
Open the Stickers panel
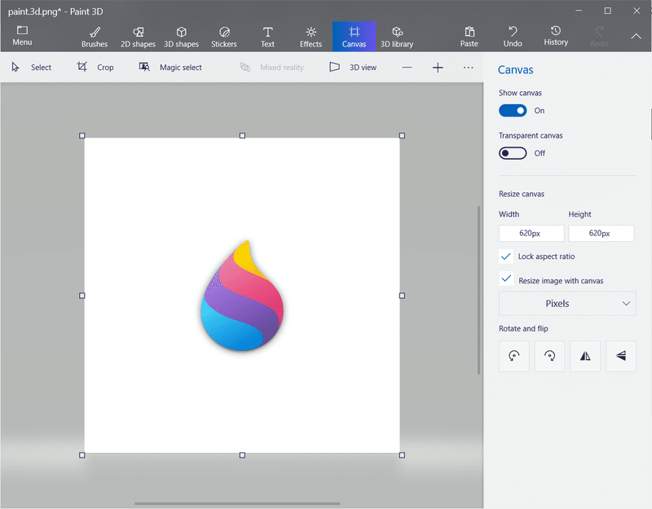224,37
